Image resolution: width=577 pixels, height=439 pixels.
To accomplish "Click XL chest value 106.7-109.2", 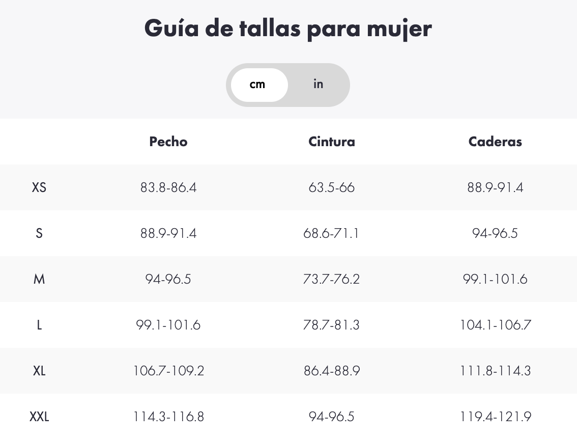I will 168,370.
